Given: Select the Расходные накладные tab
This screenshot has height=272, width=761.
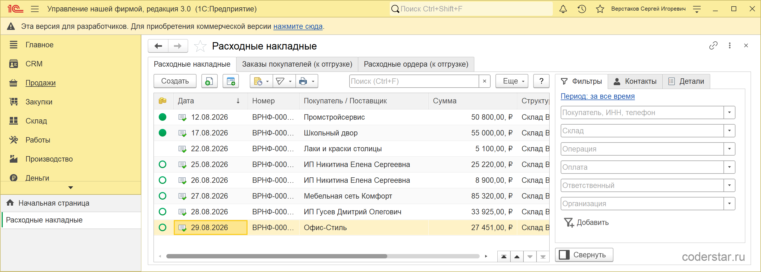Looking at the screenshot, I should [192, 64].
